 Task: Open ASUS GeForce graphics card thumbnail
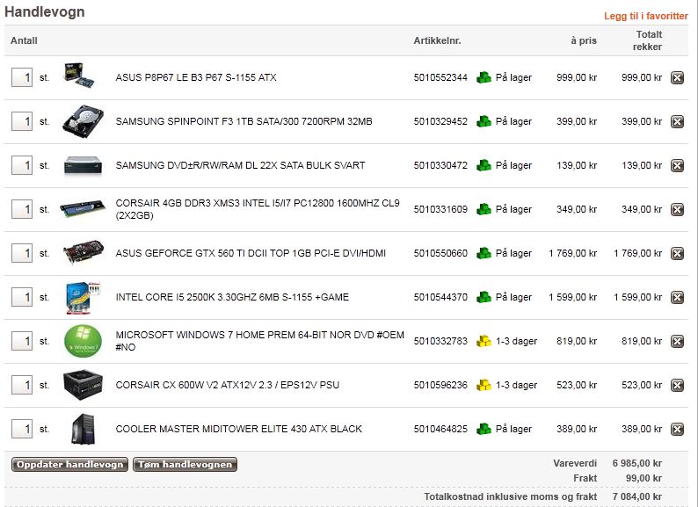click(84, 252)
